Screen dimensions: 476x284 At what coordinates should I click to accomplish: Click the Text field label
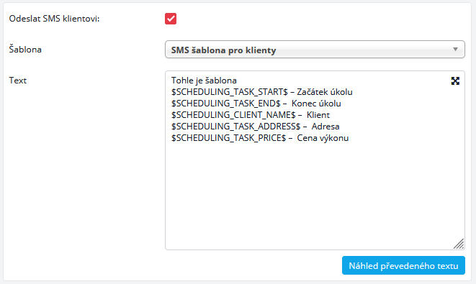[18, 81]
